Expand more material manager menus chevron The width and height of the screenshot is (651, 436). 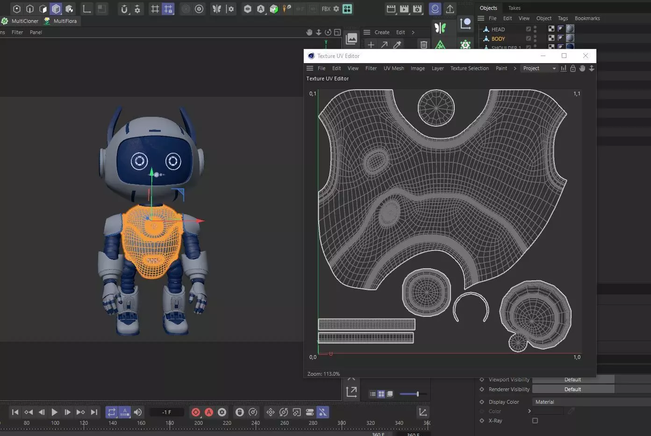click(413, 32)
